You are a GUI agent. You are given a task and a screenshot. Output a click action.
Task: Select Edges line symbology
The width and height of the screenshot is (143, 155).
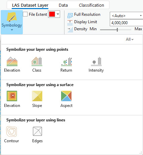[x=37, y=131]
